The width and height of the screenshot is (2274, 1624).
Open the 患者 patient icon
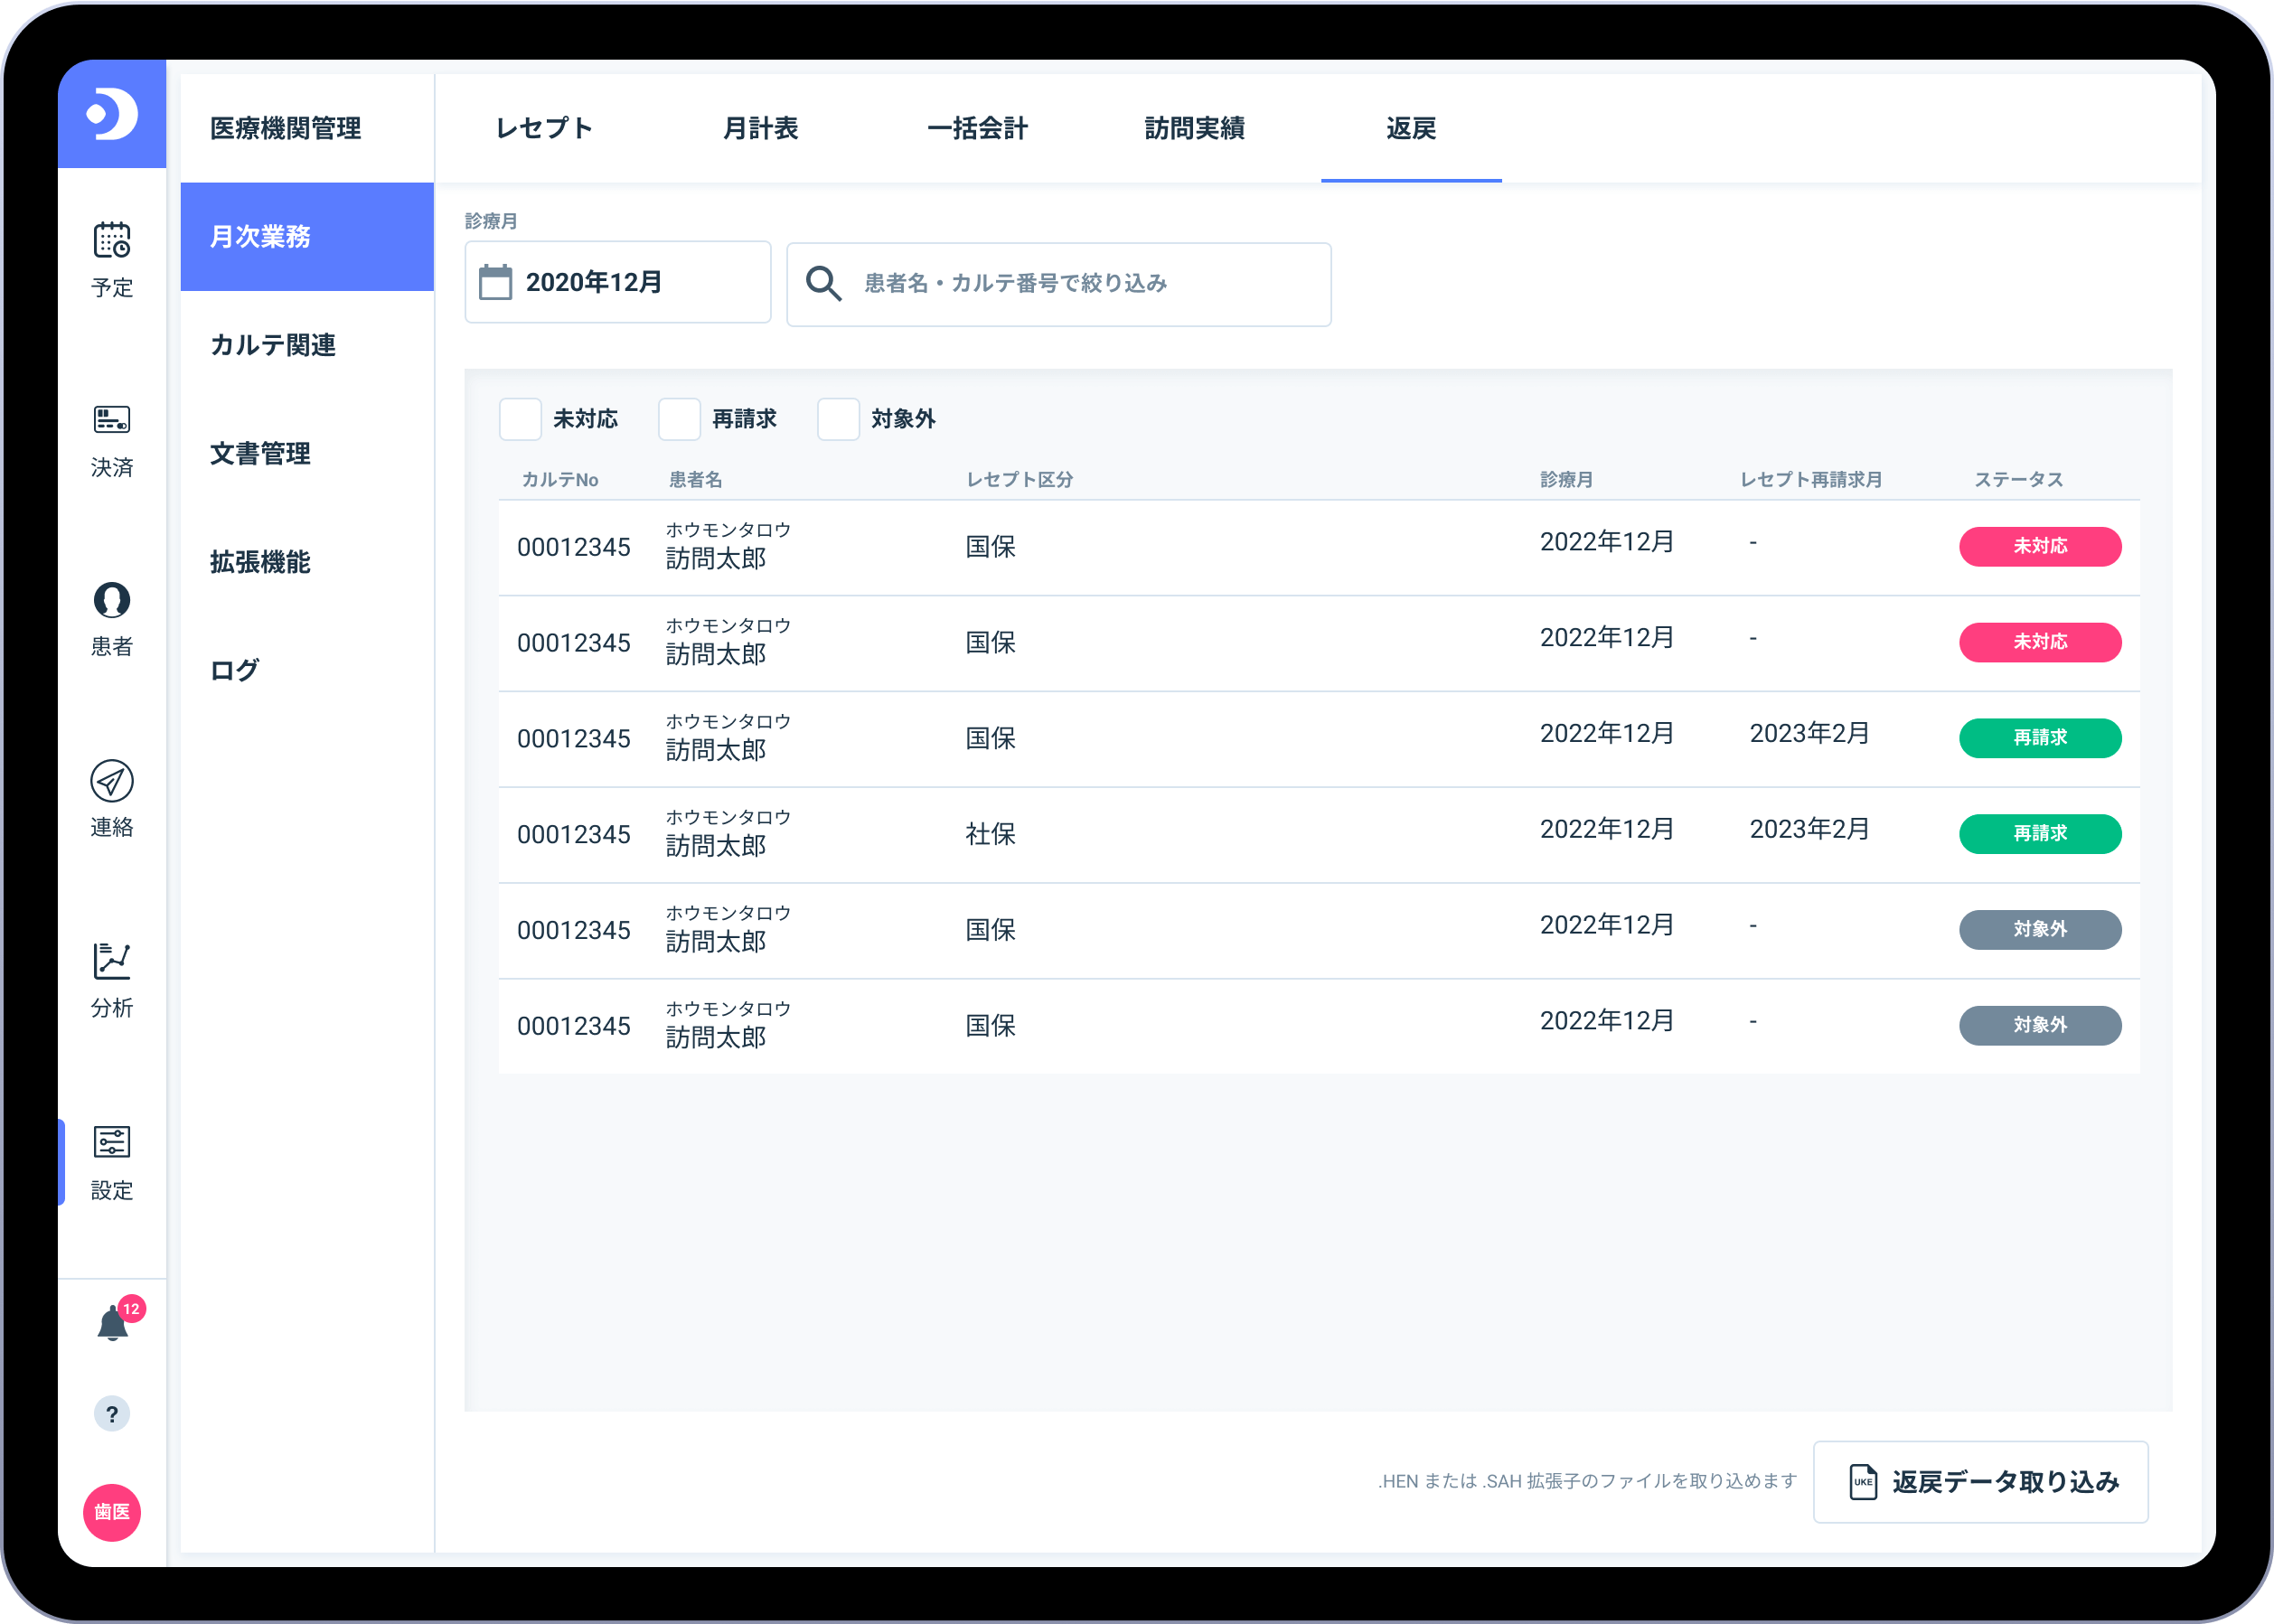pos(112,618)
